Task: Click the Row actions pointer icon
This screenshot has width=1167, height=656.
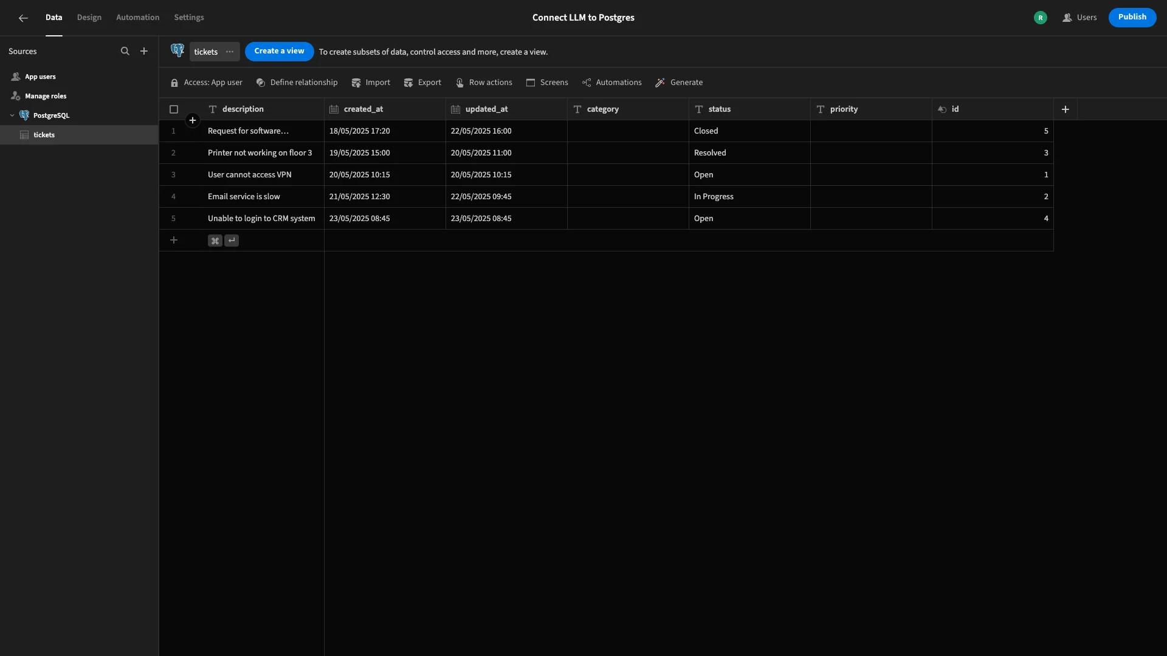Action: pyautogui.click(x=460, y=83)
